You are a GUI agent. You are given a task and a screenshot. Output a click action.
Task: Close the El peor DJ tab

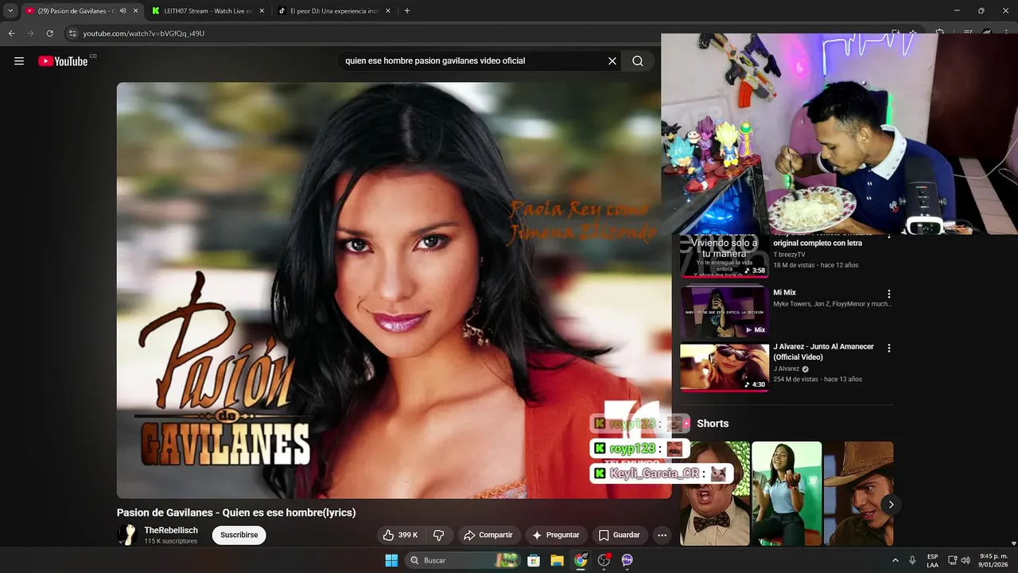click(388, 11)
